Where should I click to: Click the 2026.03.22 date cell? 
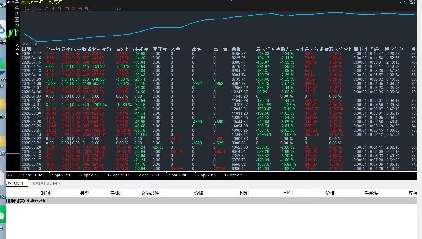click(31, 139)
